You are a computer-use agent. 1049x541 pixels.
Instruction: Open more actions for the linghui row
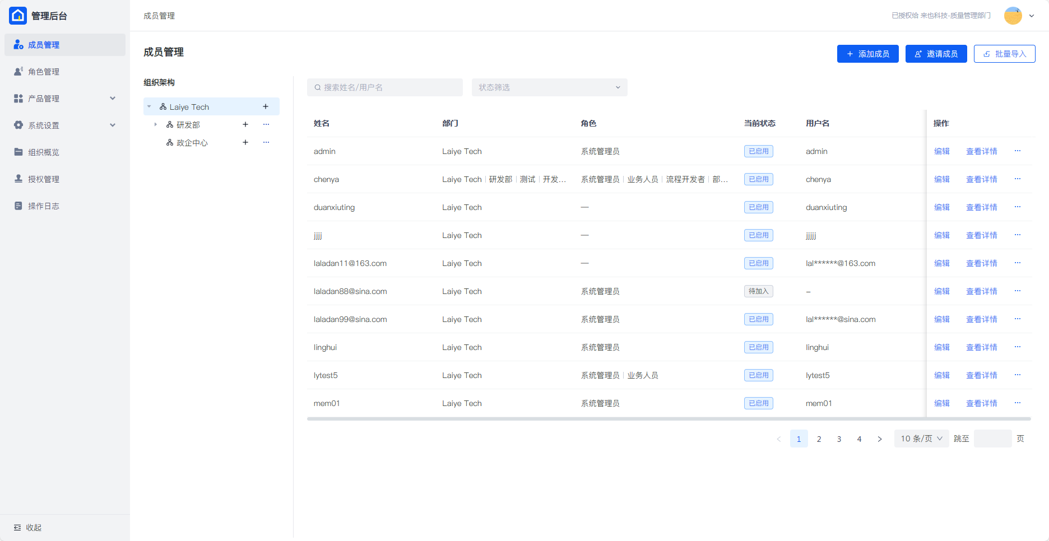tap(1018, 347)
